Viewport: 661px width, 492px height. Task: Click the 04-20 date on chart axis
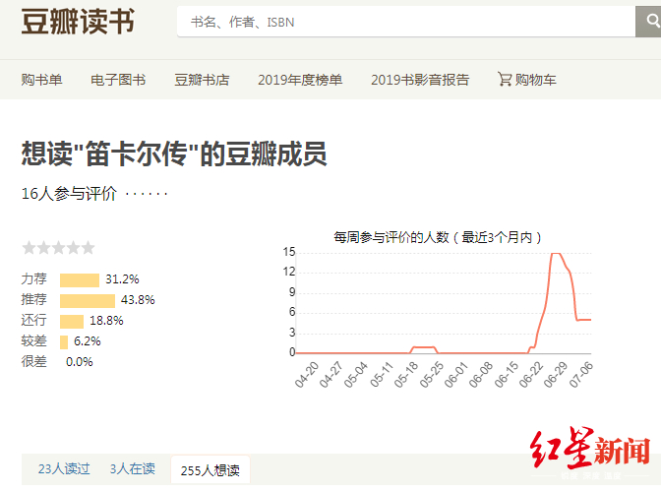click(x=307, y=374)
